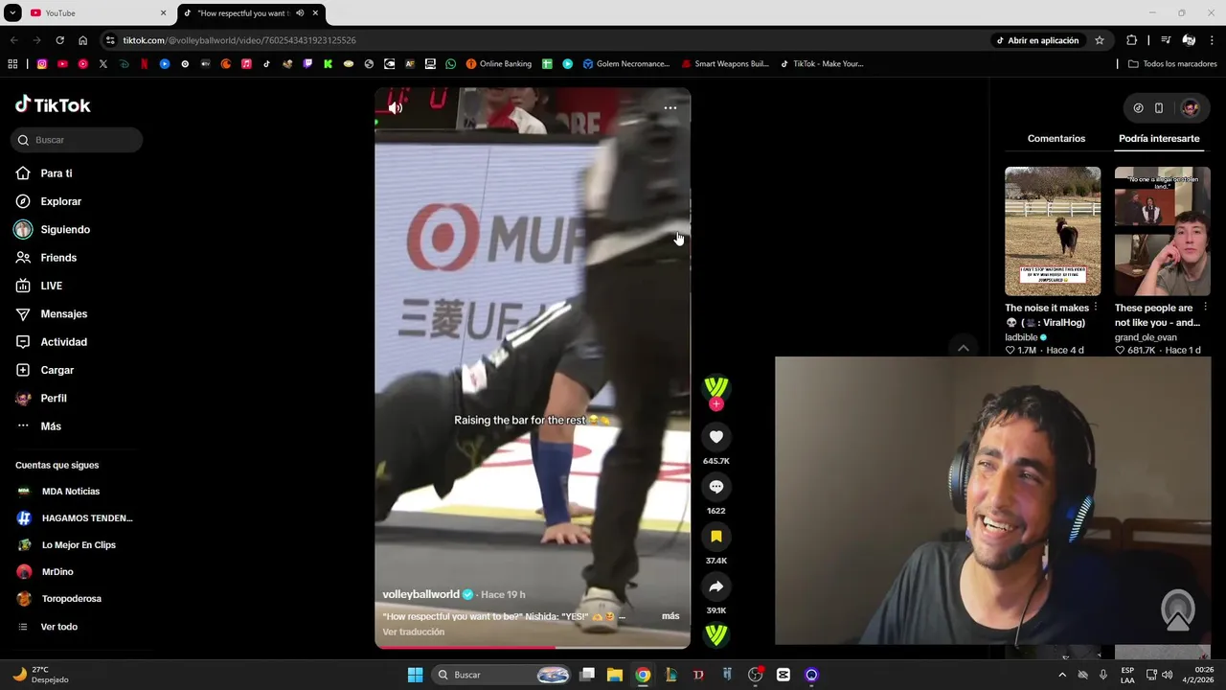This screenshot has width=1226, height=690.
Task: Open the three-dot video options menu
Action: tap(670, 107)
